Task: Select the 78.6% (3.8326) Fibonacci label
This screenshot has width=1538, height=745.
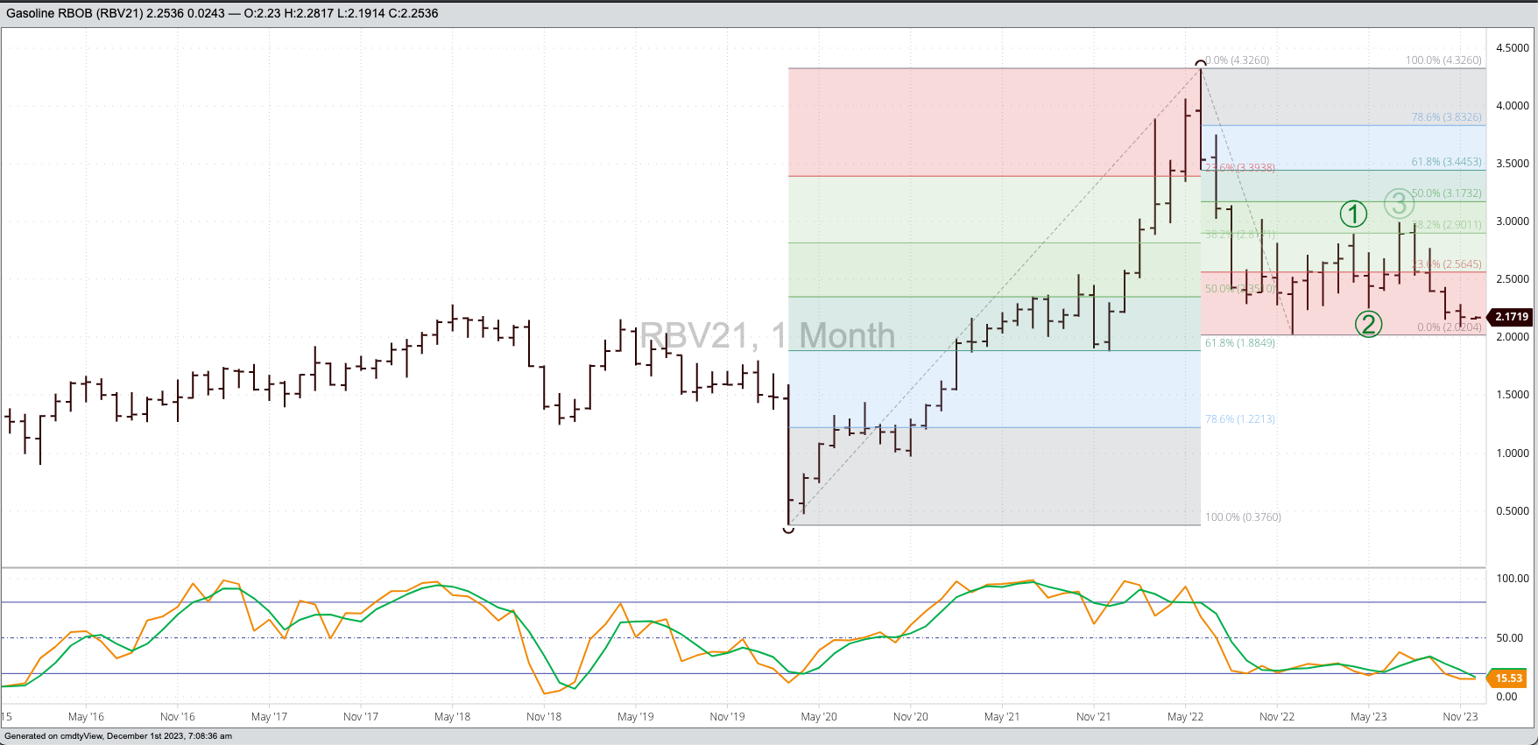Action: [1446, 117]
